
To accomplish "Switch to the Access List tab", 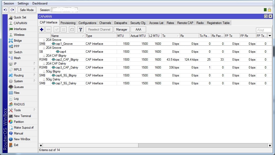I will pyautogui.click(x=156, y=23).
